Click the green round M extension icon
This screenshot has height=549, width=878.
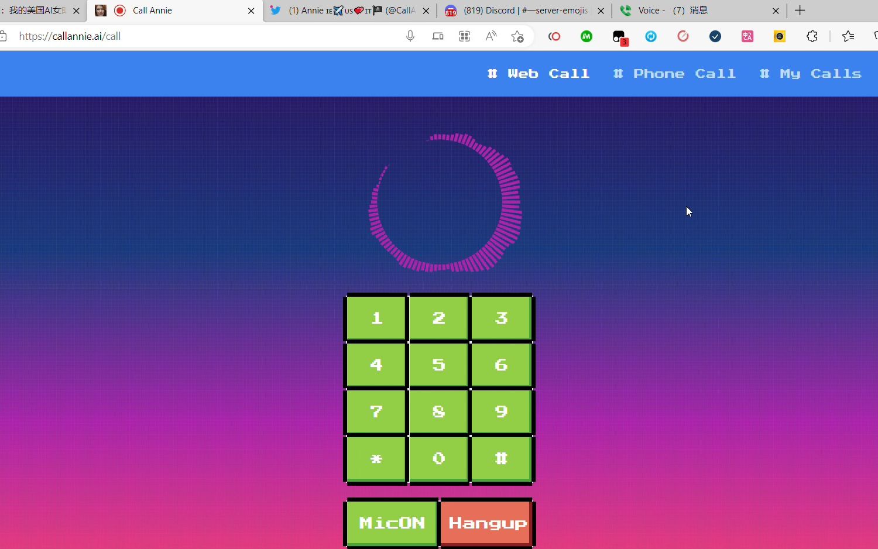587,36
